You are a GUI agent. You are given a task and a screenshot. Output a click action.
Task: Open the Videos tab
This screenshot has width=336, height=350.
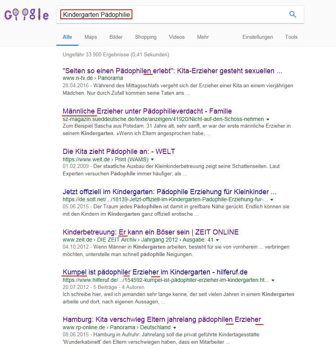pos(177,37)
